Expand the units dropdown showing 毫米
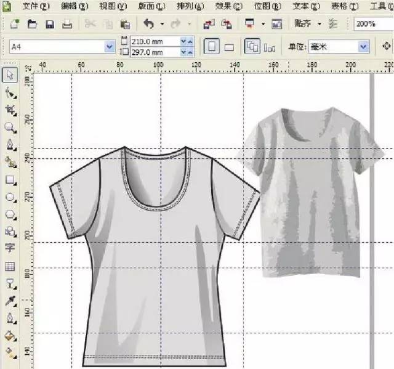394x369 pixels. click(363, 46)
